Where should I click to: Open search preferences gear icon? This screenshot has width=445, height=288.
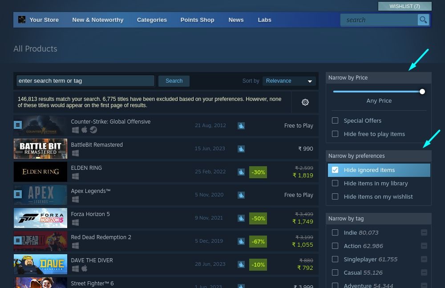[305, 102]
